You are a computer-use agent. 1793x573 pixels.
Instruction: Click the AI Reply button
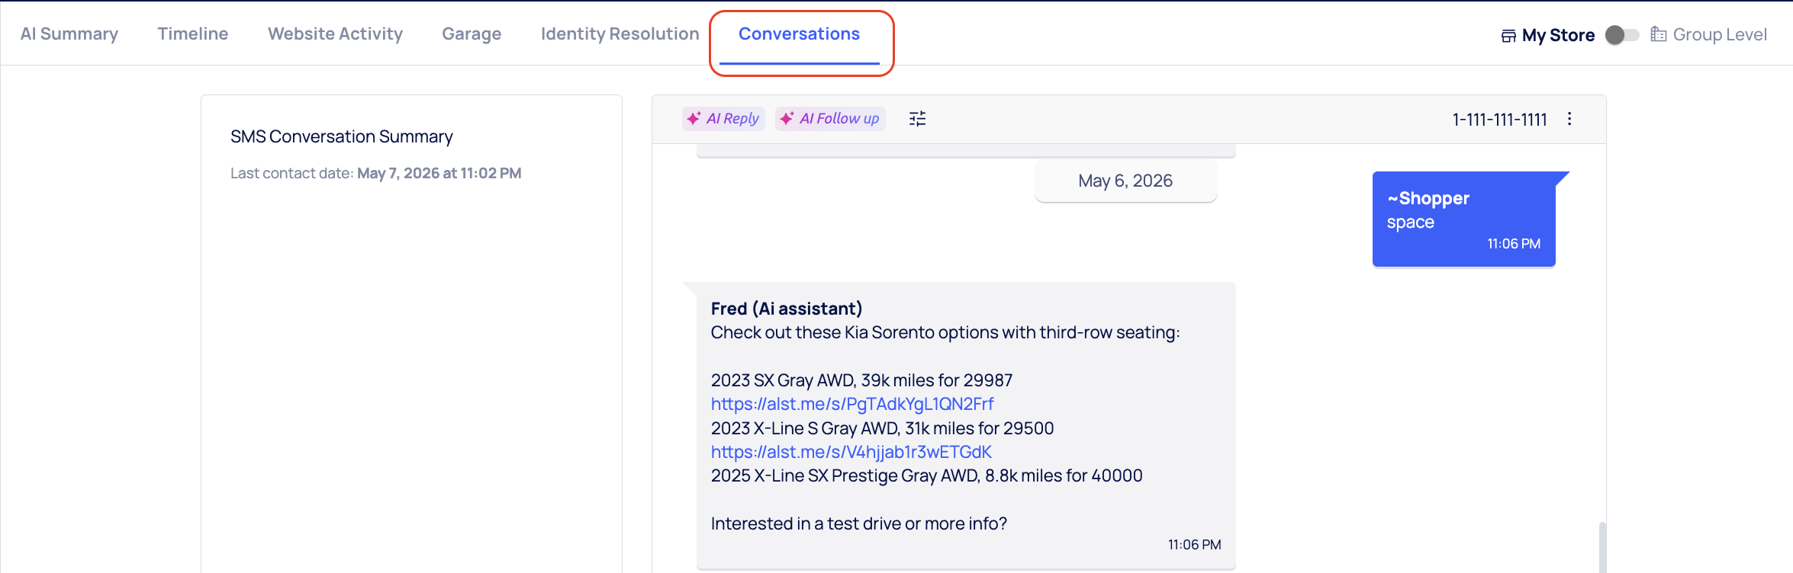coord(723,118)
